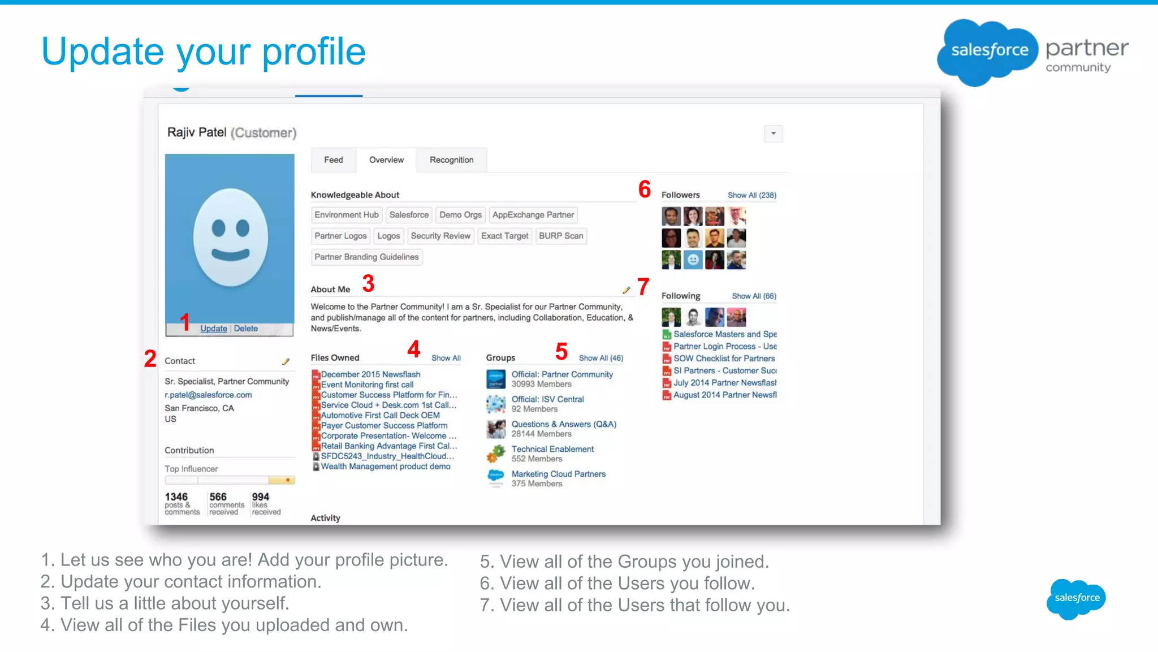Click 1346 posts & comments stat
The height and width of the screenshot is (652, 1158).
pos(182,504)
